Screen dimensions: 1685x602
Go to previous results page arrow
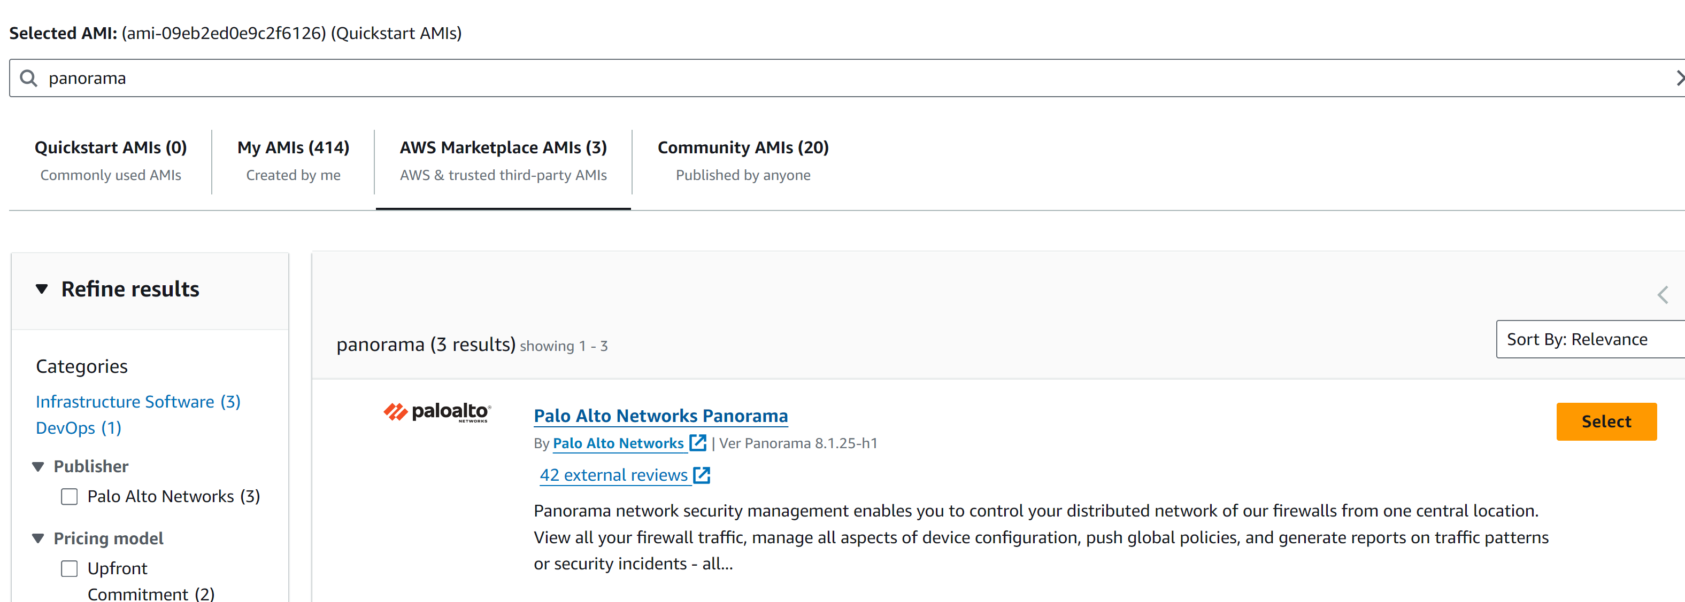coord(1662,295)
